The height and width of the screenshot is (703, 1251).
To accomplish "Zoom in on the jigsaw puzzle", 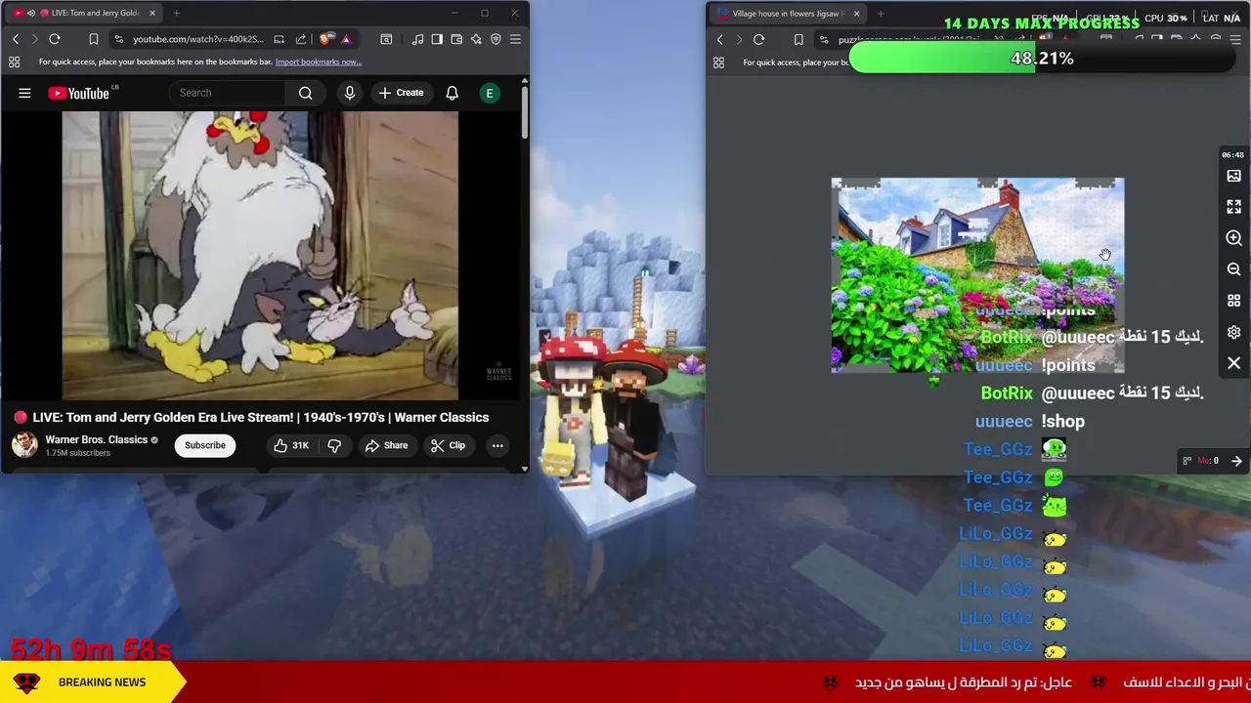I will (1233, 238).
